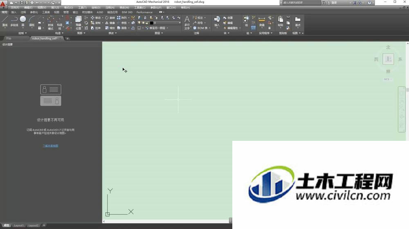
Task: Switch to the Performance ribbon tab
Action: pos(144,12)
